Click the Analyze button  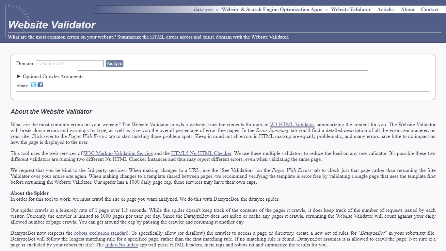coord(115,63)
